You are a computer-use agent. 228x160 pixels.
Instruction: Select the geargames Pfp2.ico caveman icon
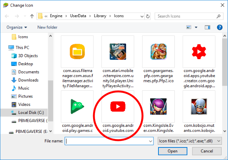(158, 51)
